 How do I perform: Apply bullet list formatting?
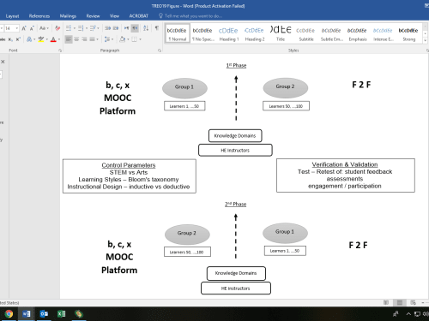click(69, 28)
